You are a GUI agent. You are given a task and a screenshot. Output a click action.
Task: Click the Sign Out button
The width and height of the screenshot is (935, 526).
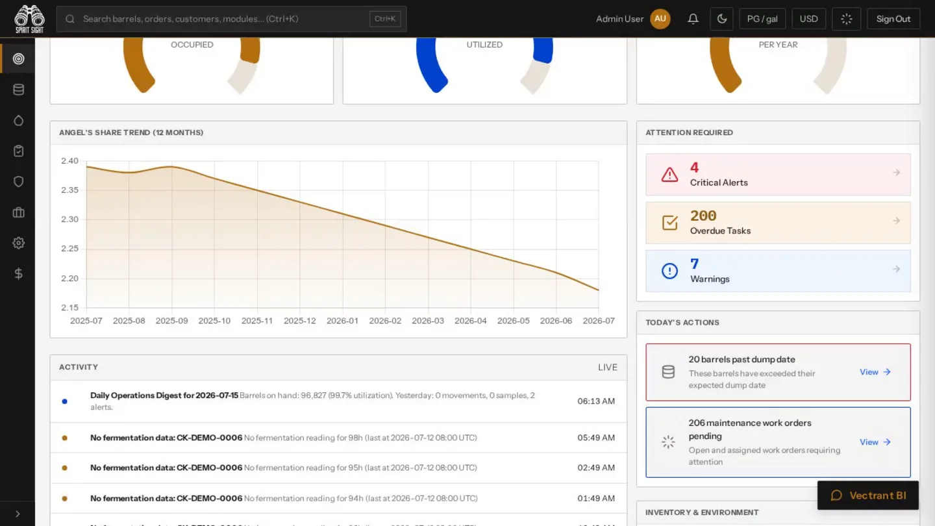[x=893, y=19]
